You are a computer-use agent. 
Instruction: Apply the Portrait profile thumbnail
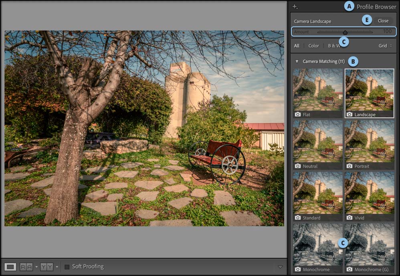click(369, 145)
